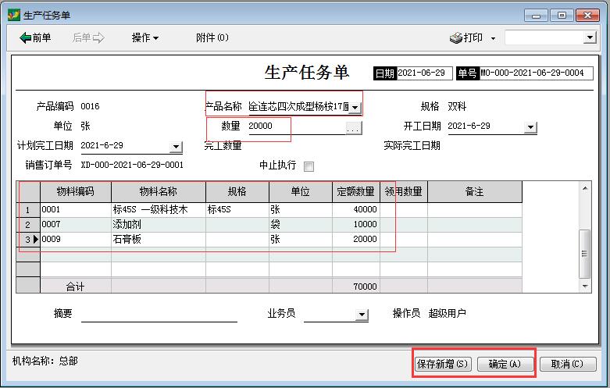Click the app icon in title bar
This screenshot has height=388, width=610.
coord(13,15)
